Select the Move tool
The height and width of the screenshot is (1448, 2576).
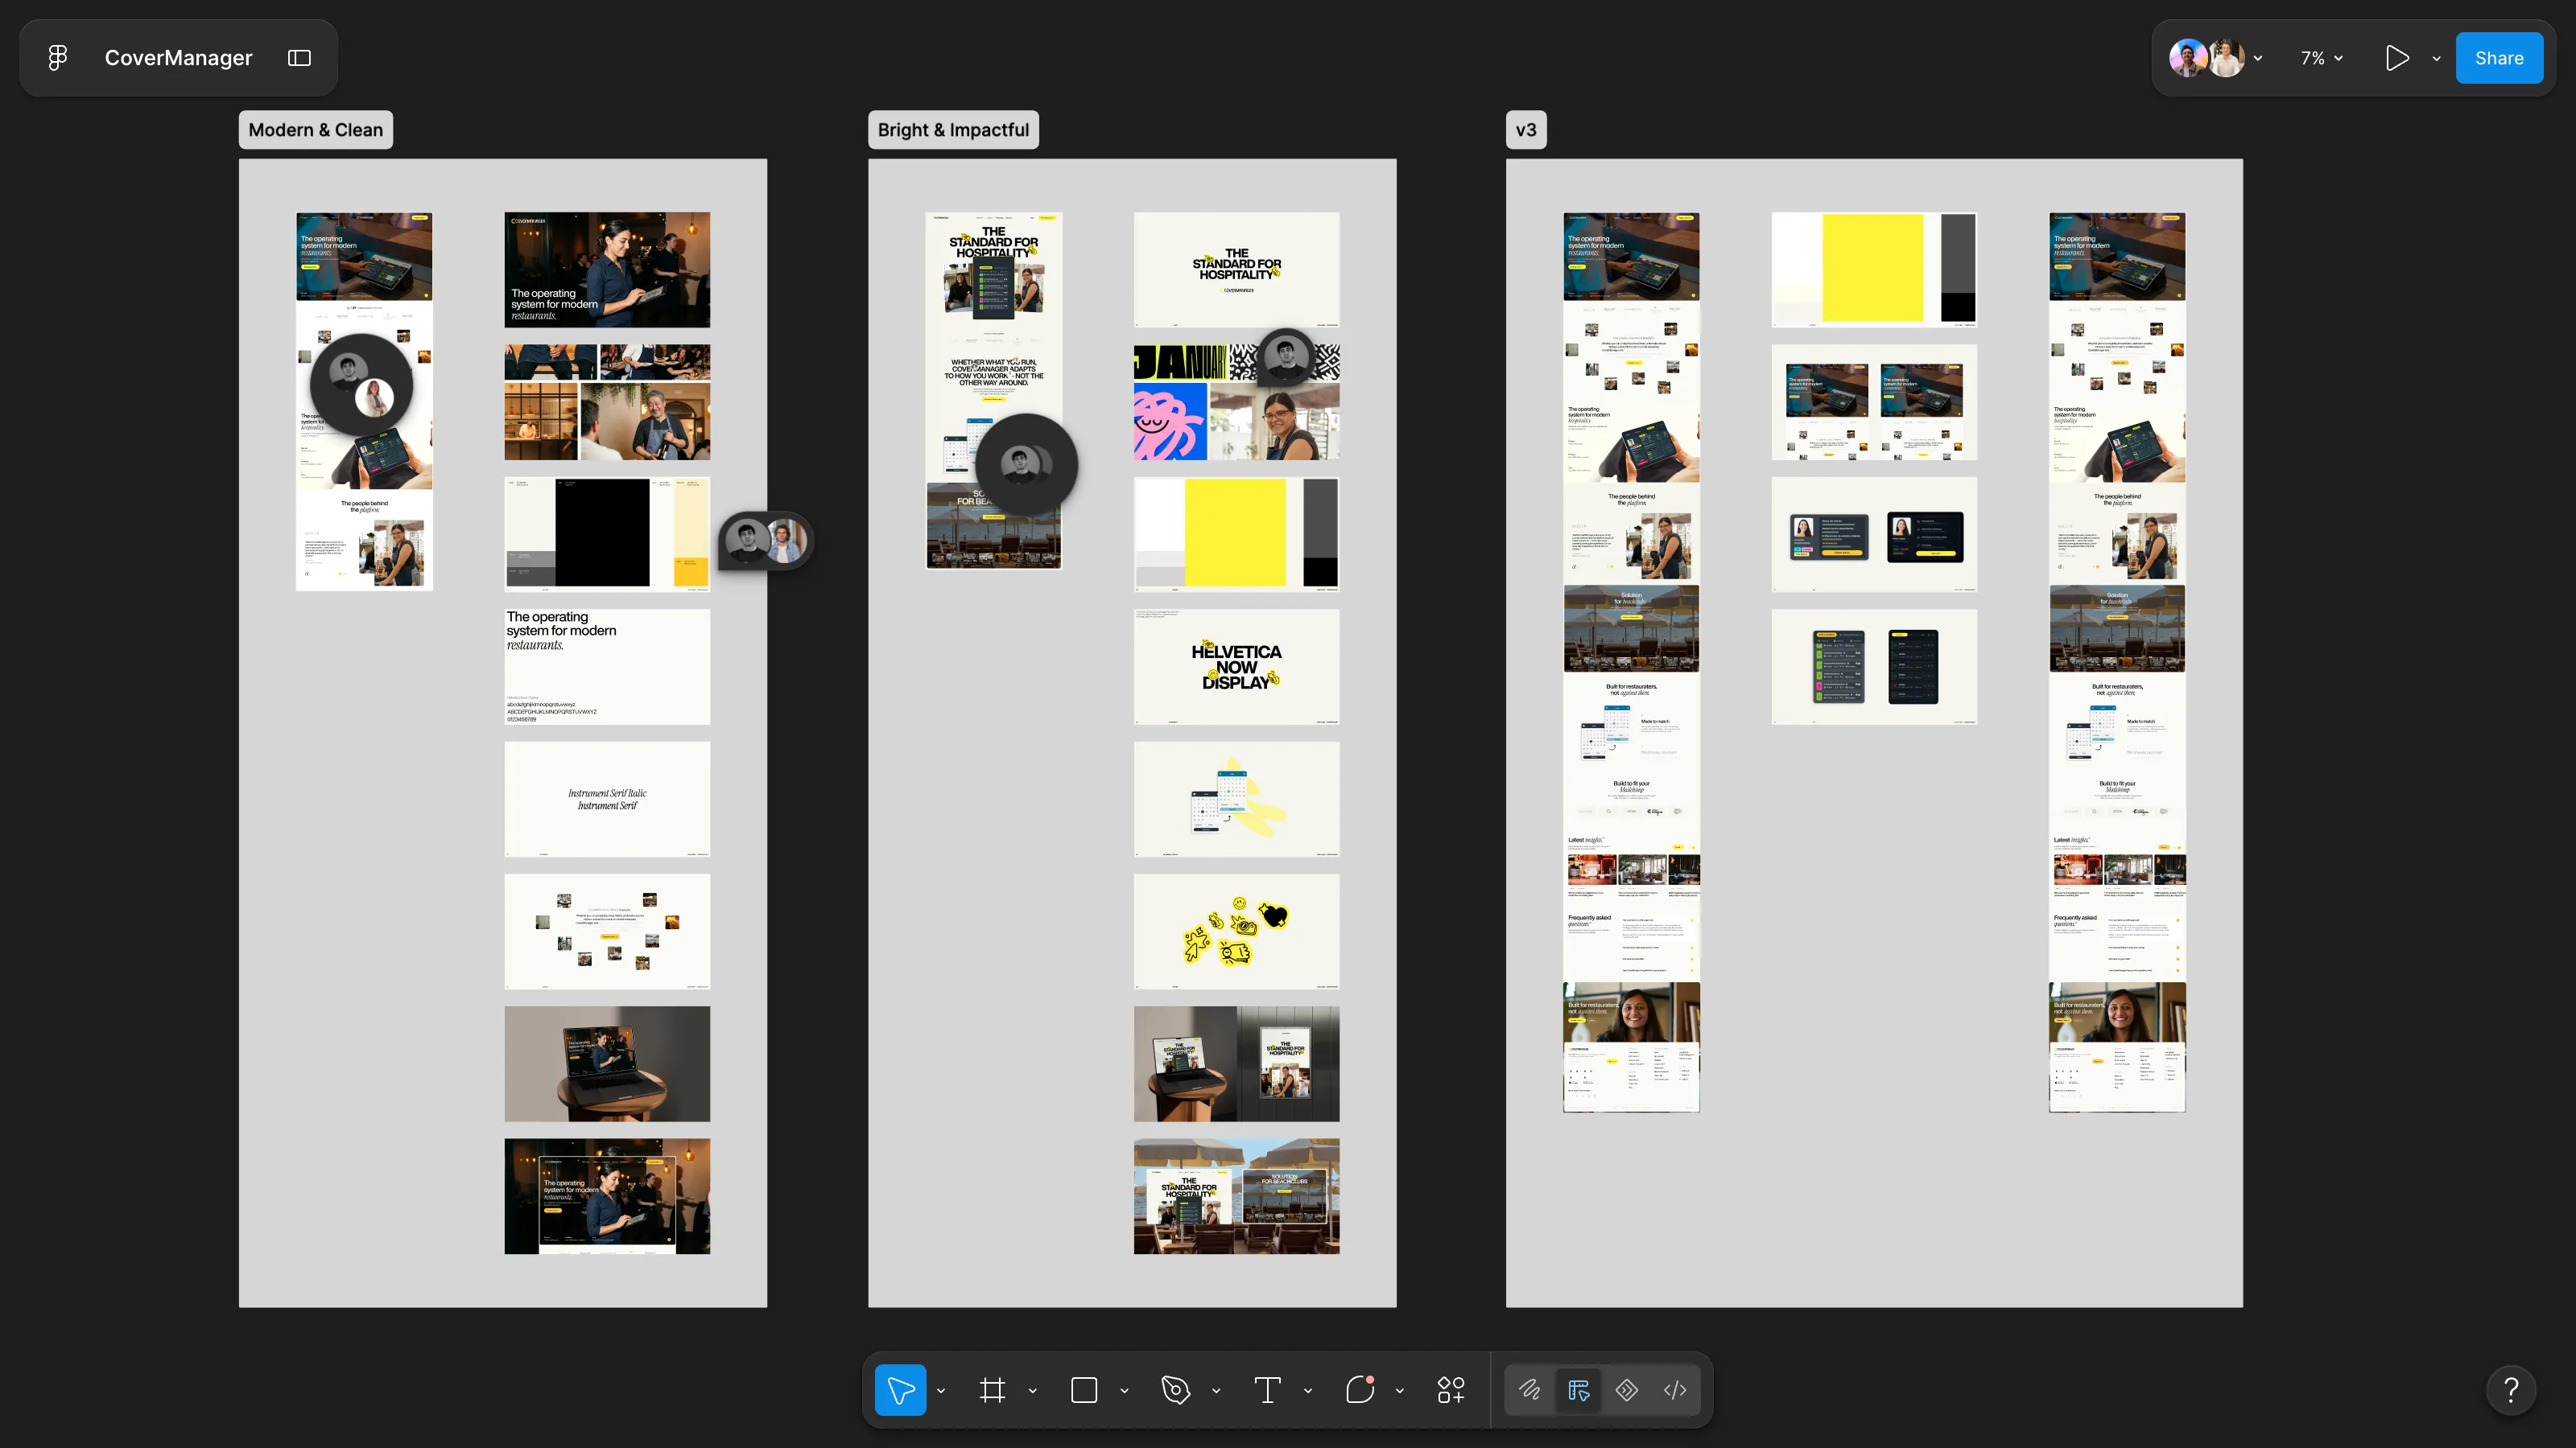pyautogui.click(x=900, y=1390)
